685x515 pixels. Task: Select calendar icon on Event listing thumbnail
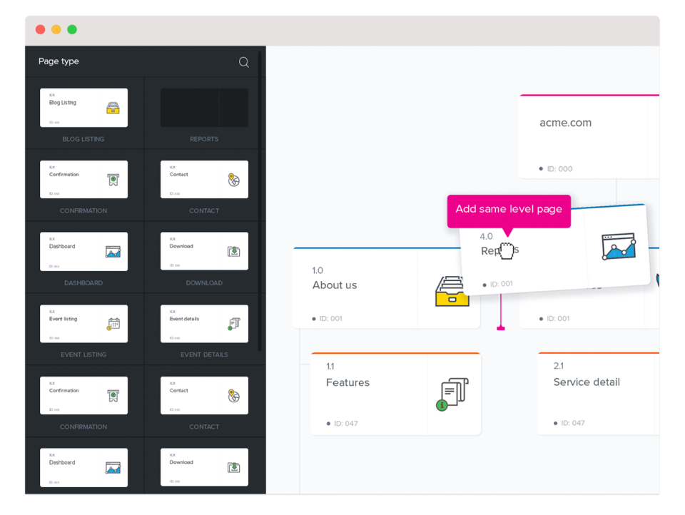click(113, 324)
